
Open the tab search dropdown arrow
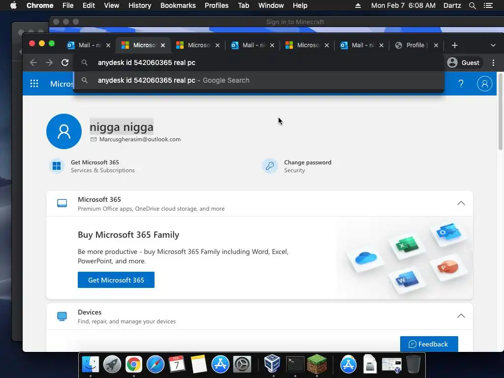click(493, 45)
